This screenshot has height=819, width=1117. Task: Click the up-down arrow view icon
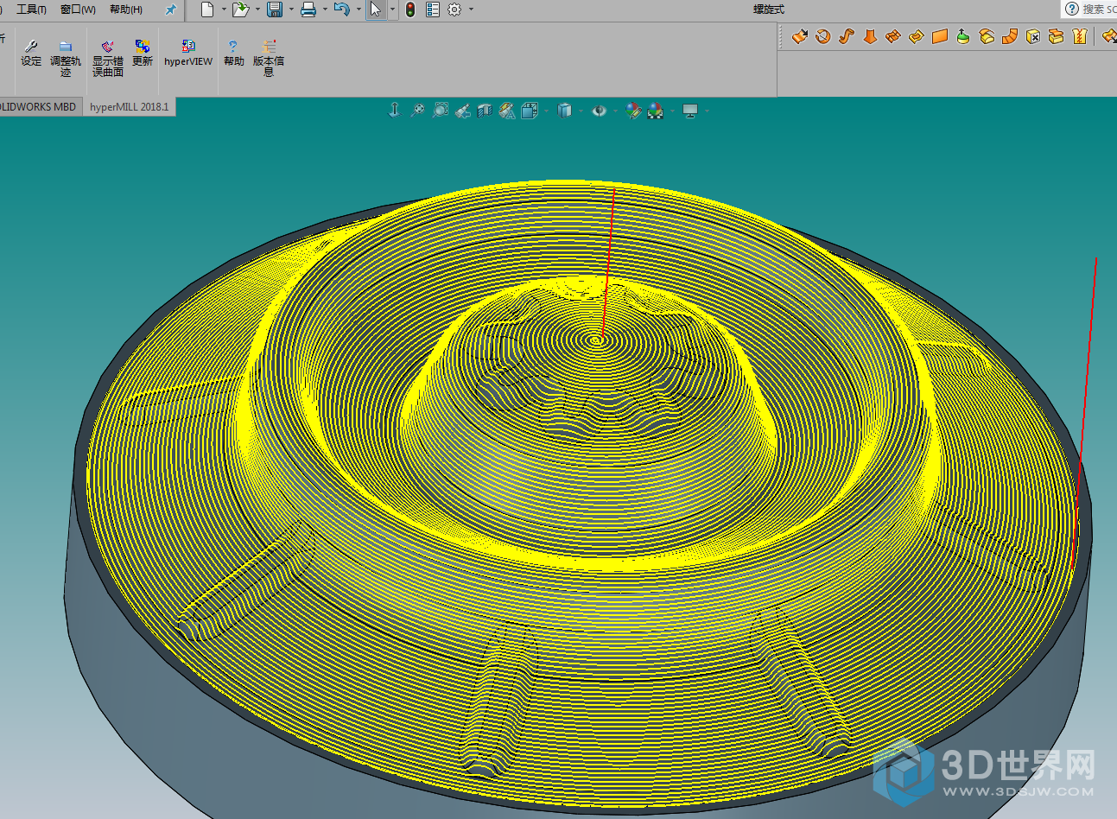(395, 110)
